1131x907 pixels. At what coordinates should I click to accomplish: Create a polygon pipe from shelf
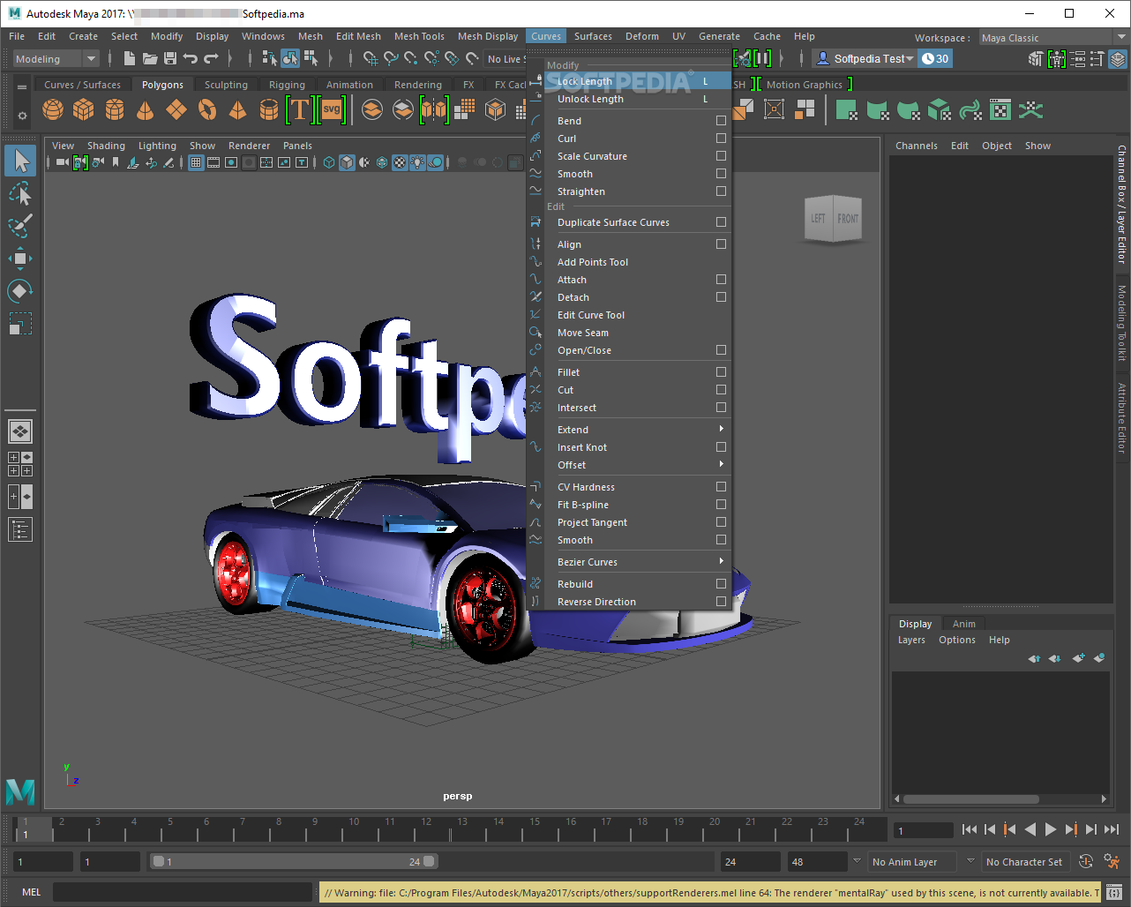click(x=269, y=109)
